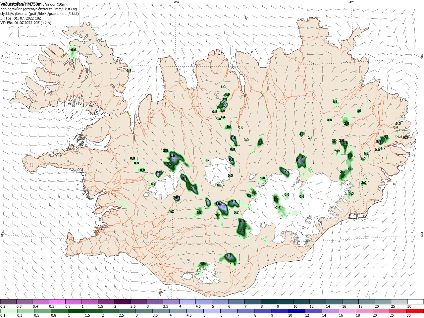Pick the pale gray swatch labeled 25
The image size is (424, 318).
[x=399, y=301]
